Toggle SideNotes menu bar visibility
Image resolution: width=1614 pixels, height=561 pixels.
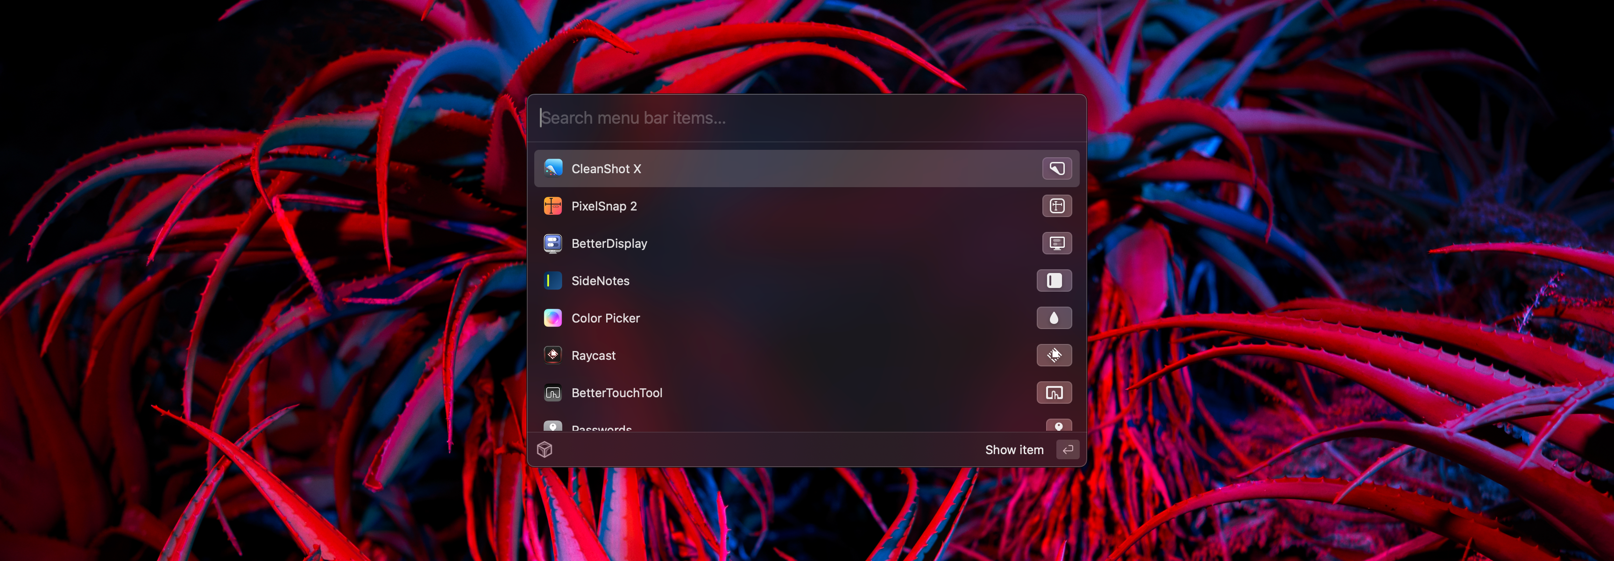click(x=1055, y=280)
